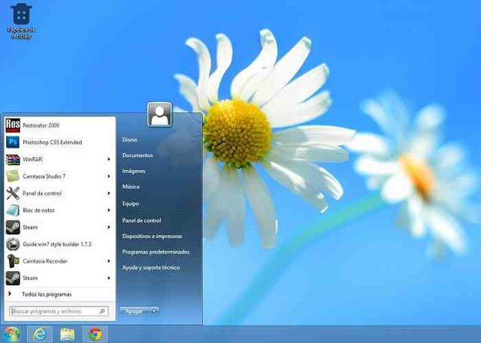Open Programas predeterminados
The width and height of the screenshot is (481, 343).
156,252
